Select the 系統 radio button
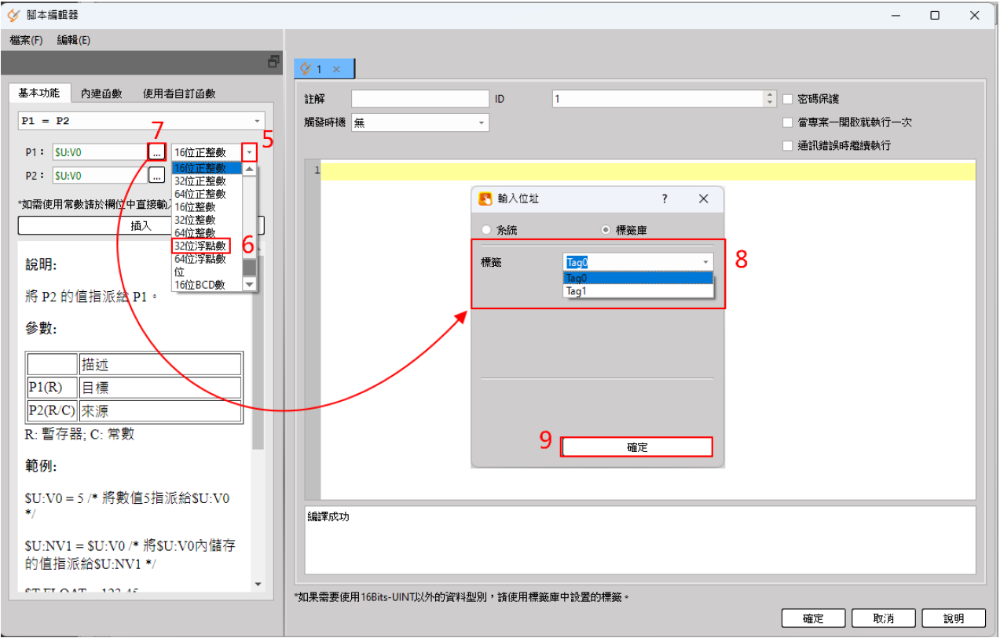This screenshot has width=1000, height=638. click(486, 230)
